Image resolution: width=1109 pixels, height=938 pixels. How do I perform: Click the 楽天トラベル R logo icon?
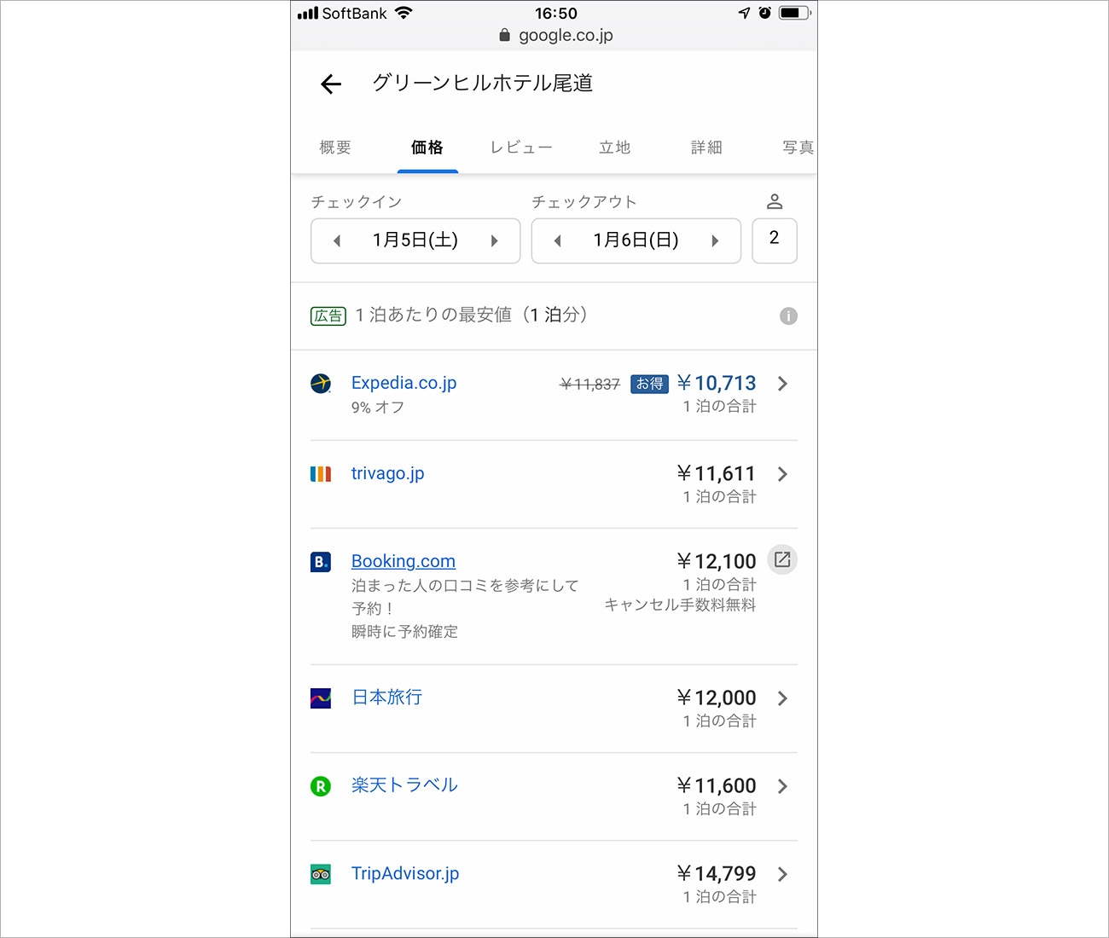pos(321,786)
